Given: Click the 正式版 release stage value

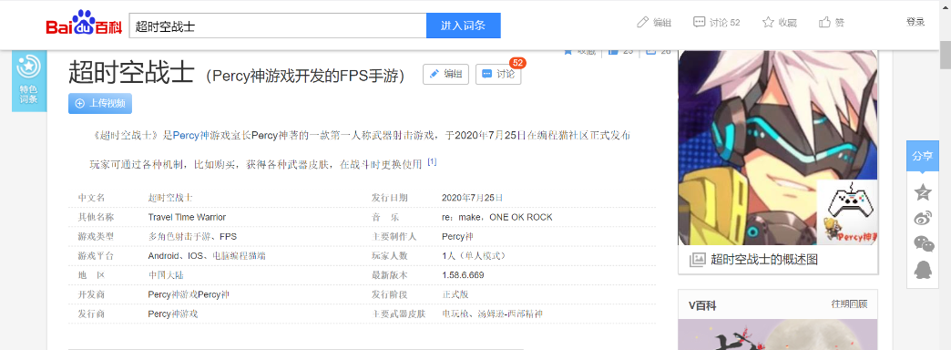Looking at the screenshot, I should coord(455,294).
